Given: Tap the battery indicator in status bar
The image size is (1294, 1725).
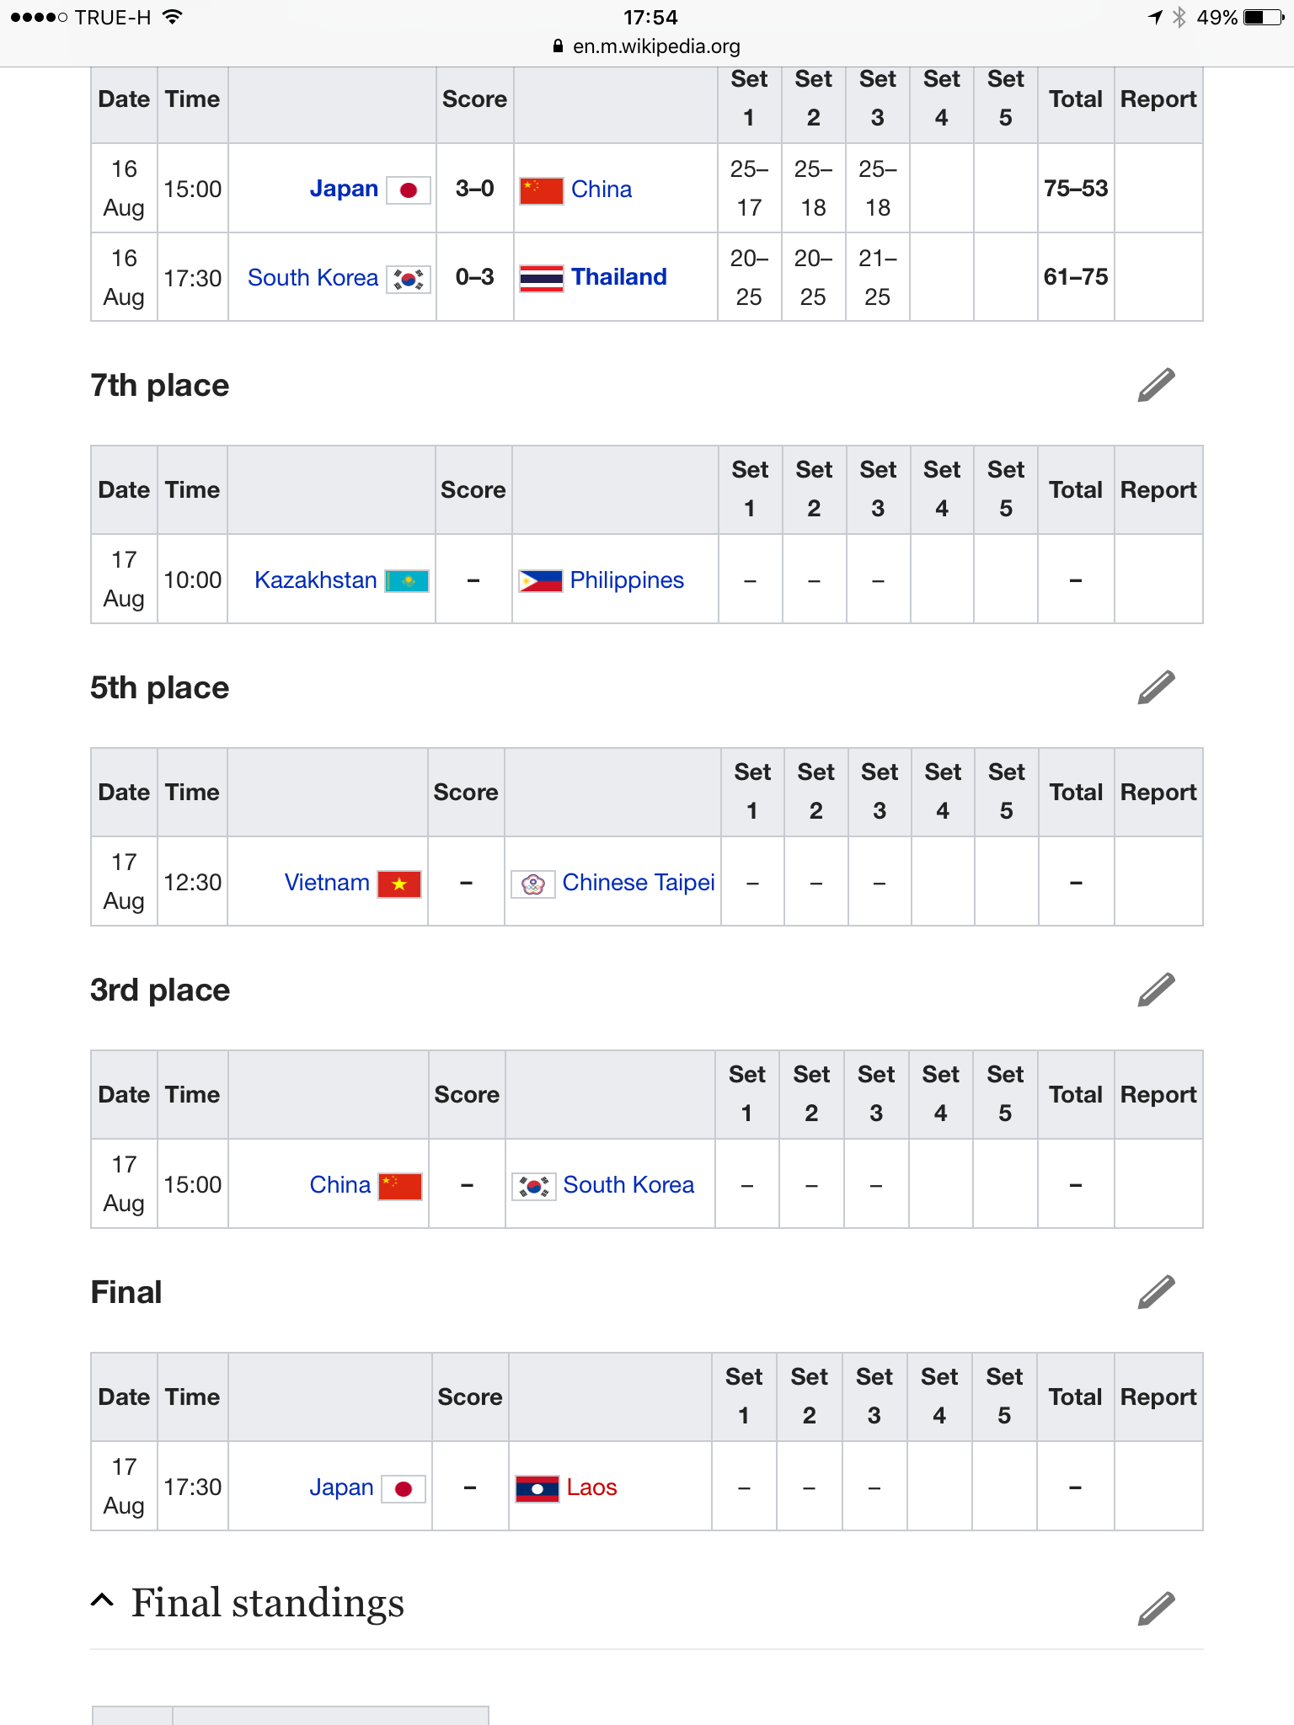Looking at the screenshot, I should 1263,18.
